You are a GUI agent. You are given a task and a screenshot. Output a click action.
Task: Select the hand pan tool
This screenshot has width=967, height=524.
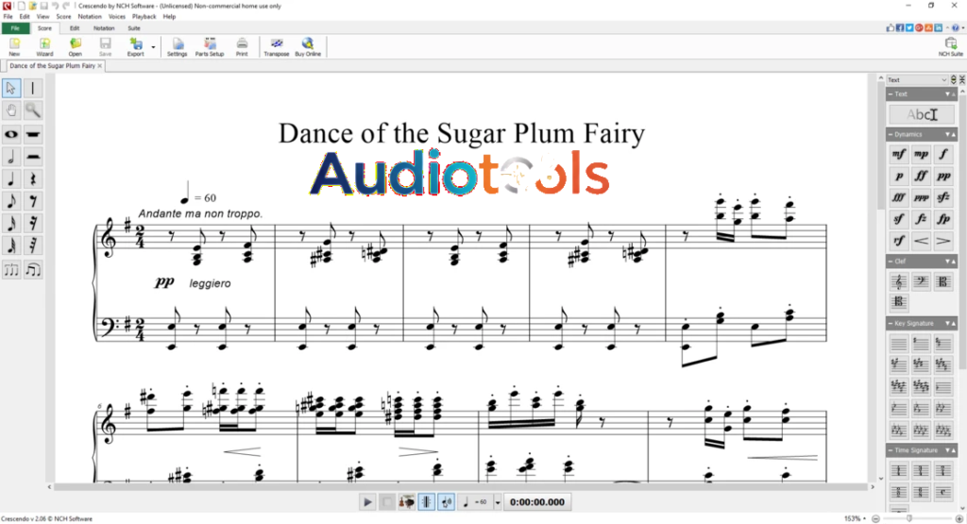[11, 110]
